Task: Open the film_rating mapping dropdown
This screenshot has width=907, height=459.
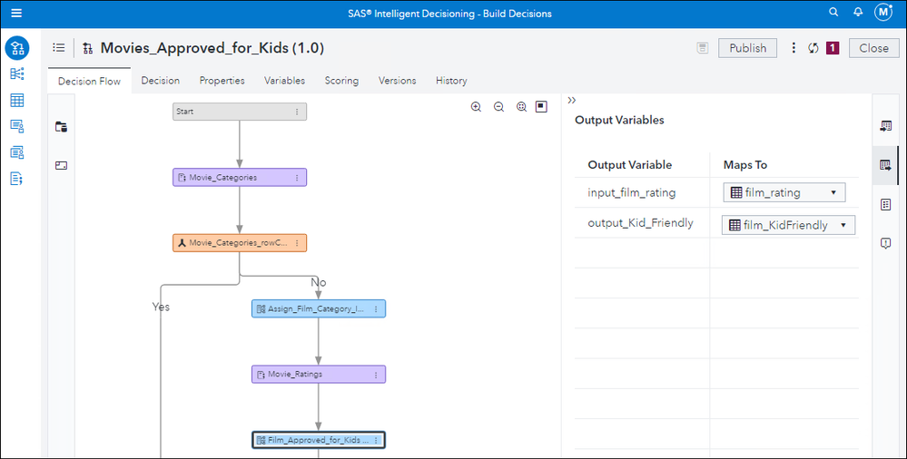Action: (x=784, y=192)
